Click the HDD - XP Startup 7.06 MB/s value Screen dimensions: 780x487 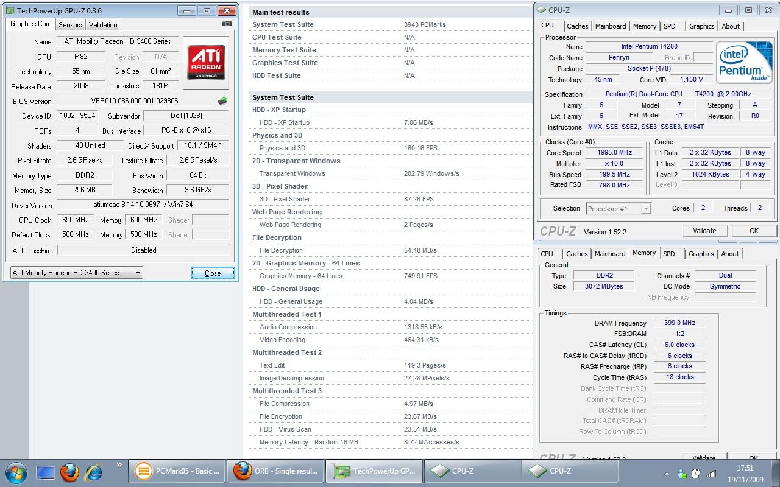click(419, 122)
